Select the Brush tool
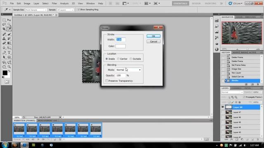This screenshot has width=264, height=148. tap(9, 34)
